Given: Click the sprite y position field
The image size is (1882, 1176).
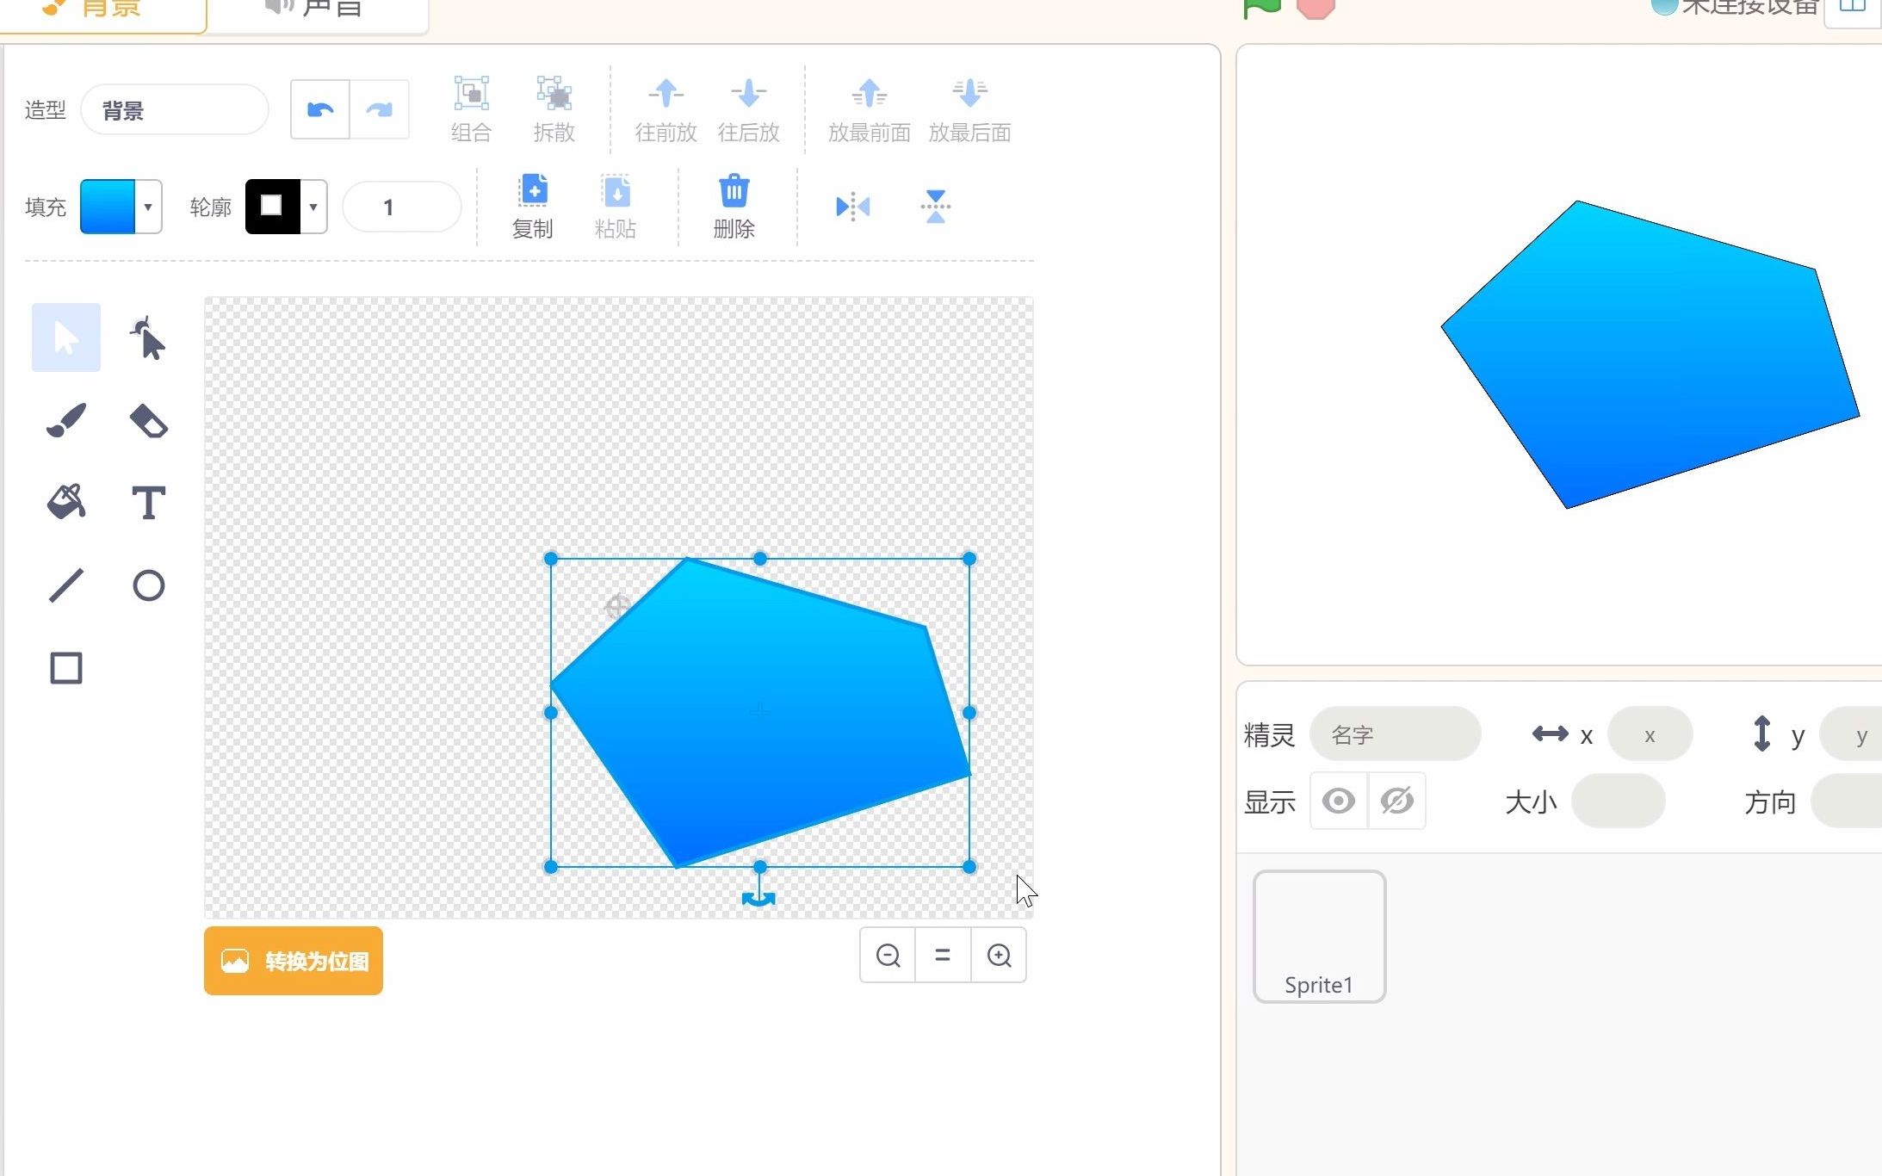Looking at the screenshot, I should pos(1851,734).
